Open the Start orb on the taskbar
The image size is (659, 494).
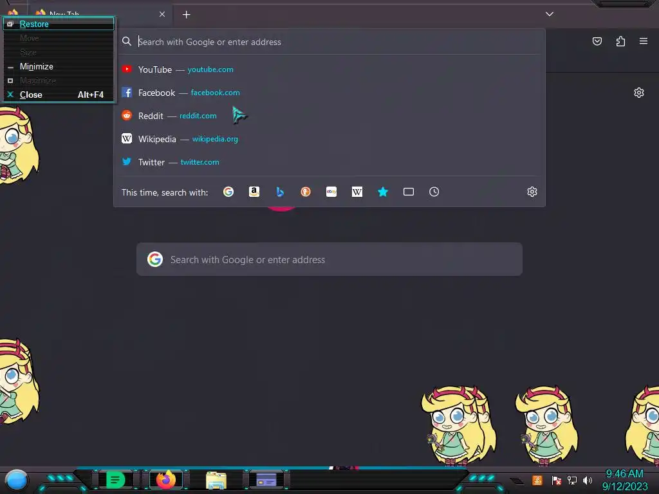[16, 480]
